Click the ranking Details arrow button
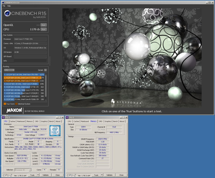The image size is (215, 178). (x=45, y=70)
